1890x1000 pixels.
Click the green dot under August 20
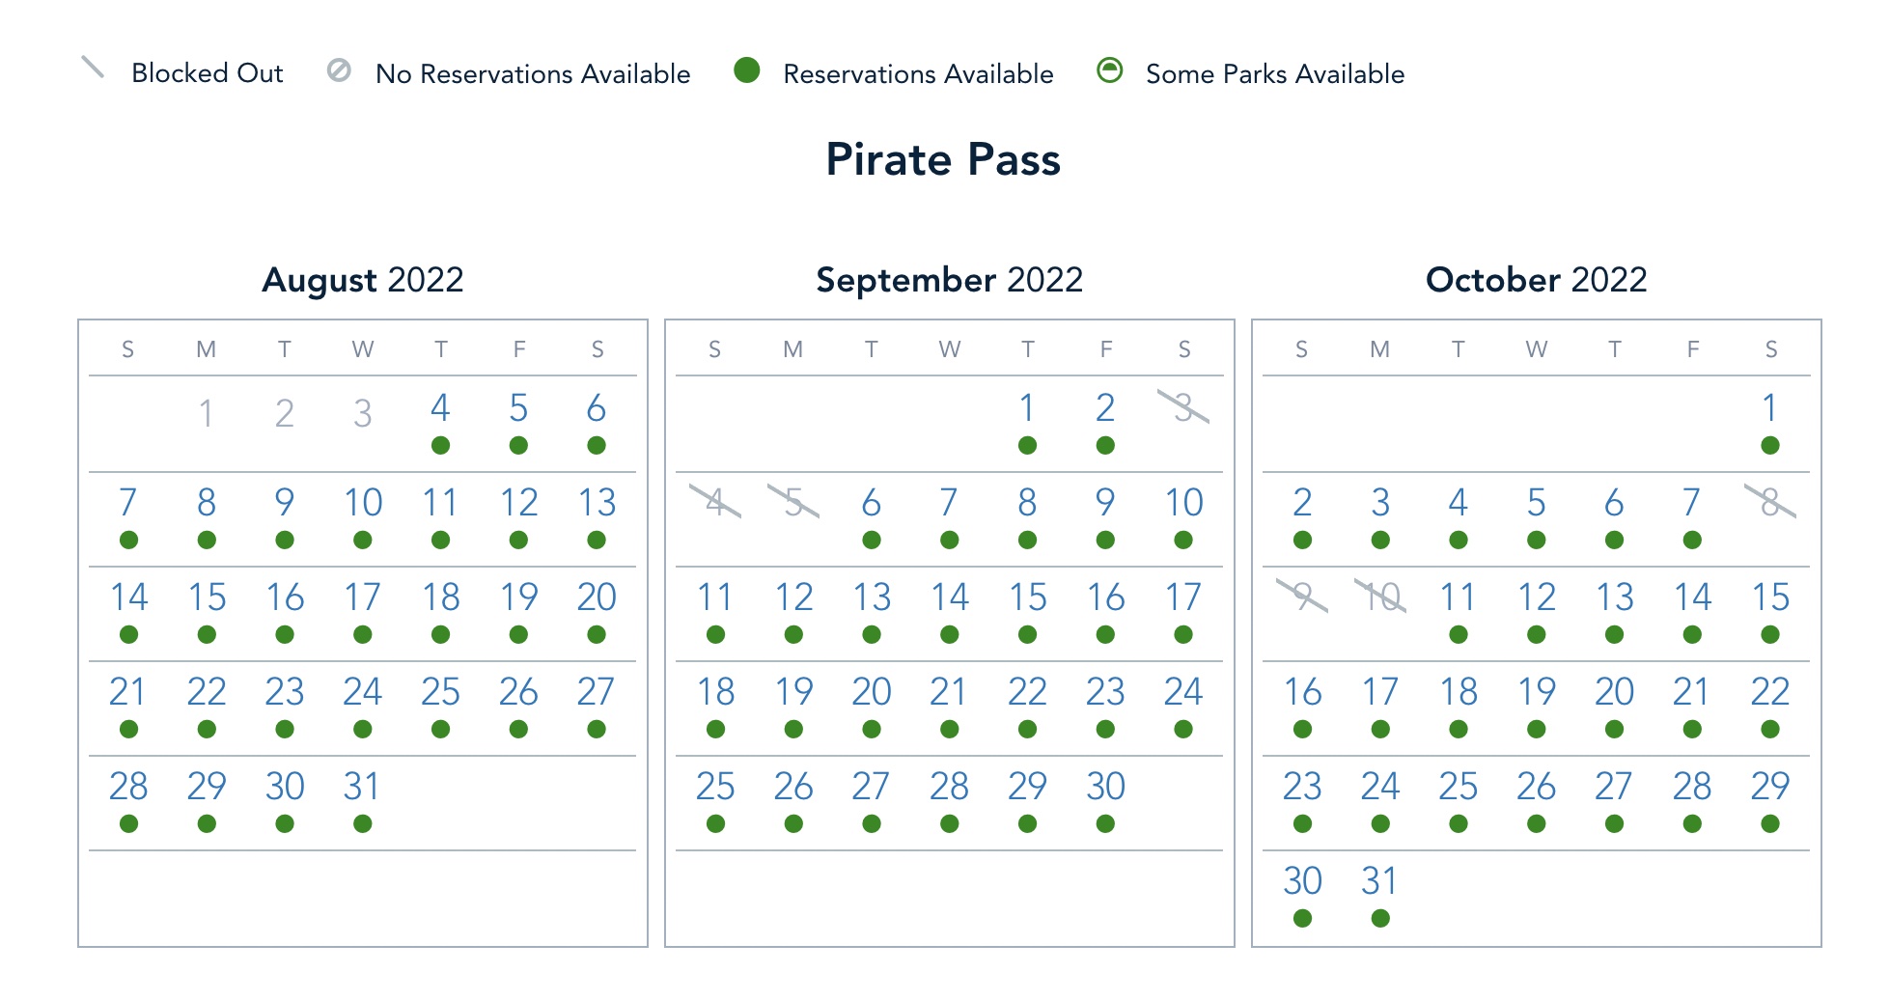pos(597,634)
